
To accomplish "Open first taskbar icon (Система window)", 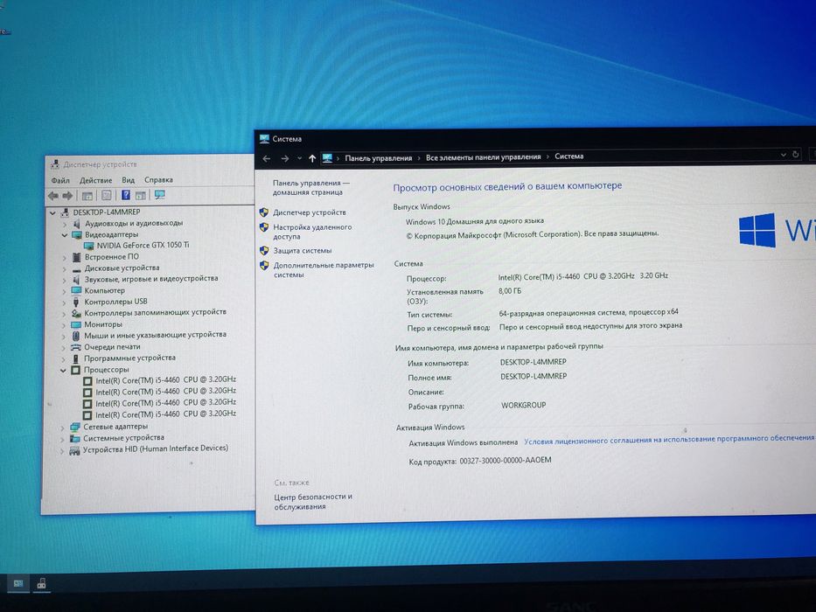I will click(18, 583).
